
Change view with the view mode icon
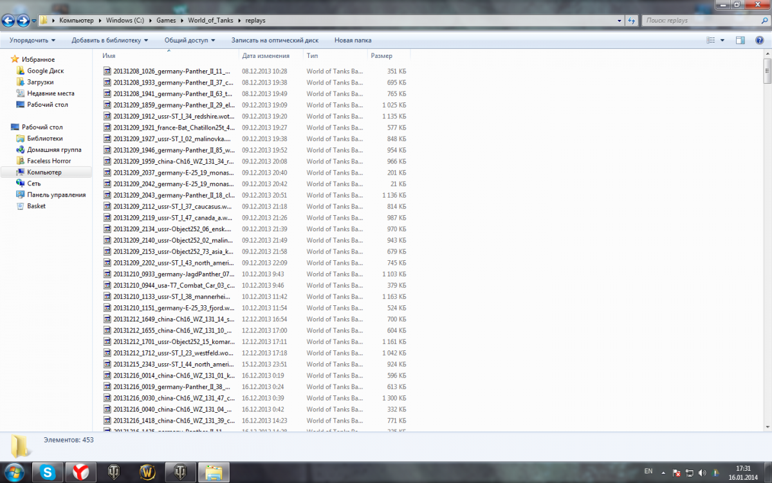click(x=711, y=40)
